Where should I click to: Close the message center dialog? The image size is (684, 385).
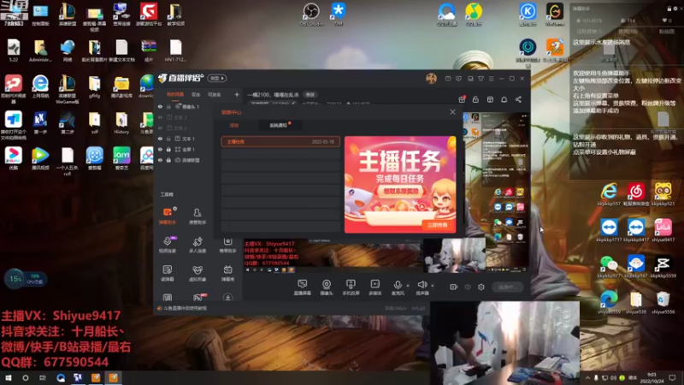(452, 112)
